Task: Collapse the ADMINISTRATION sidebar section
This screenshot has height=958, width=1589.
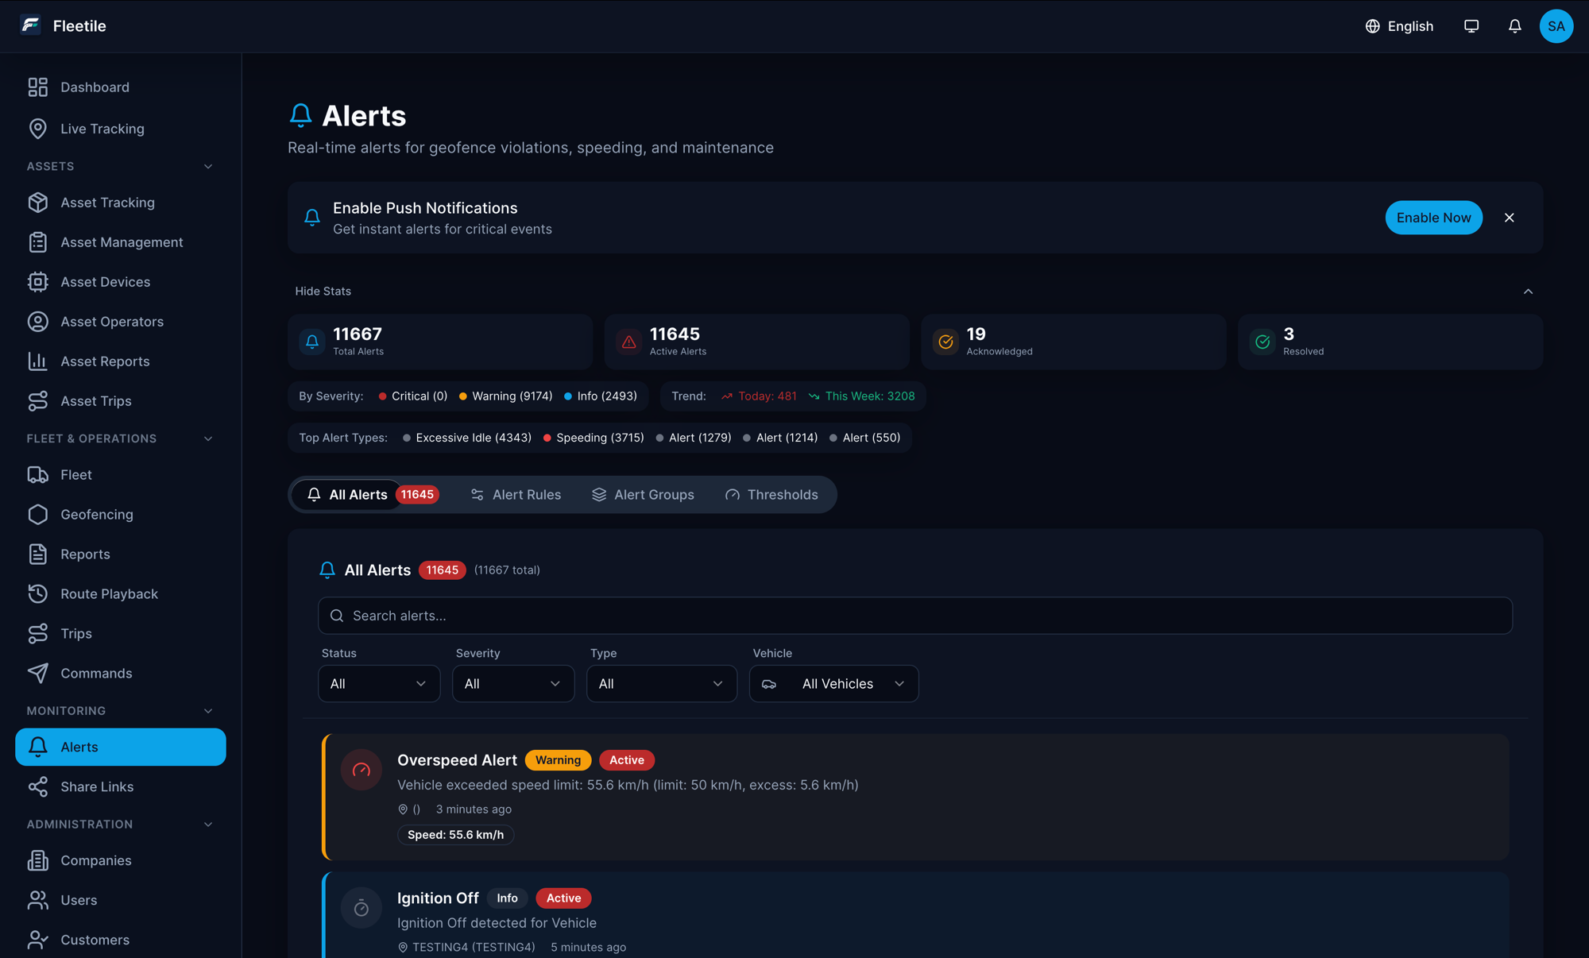Action: (208, 825)
